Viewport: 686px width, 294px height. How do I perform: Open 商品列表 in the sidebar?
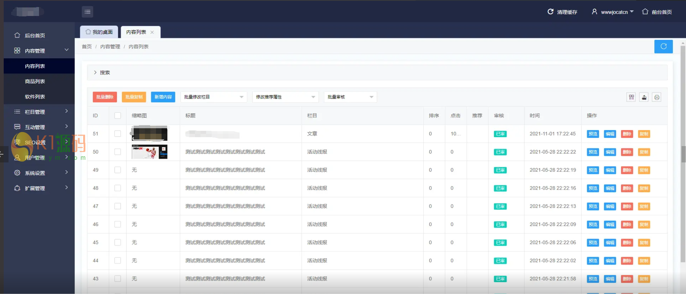click(x=35, y=81)
